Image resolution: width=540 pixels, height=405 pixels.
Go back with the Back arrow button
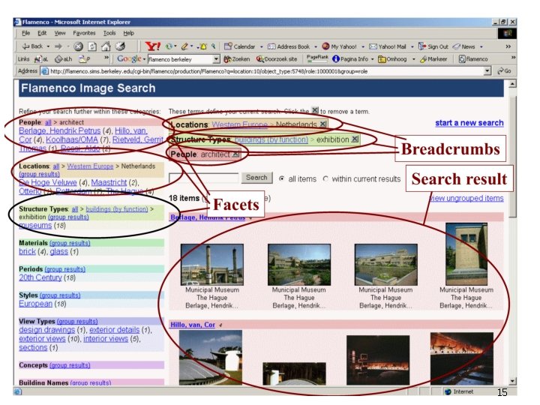(32, 46)
